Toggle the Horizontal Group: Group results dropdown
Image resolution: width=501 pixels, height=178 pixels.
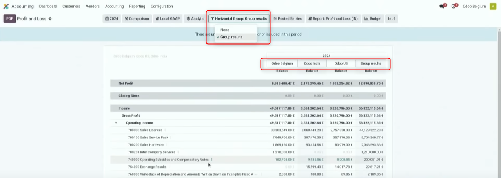tap(239, 18)
